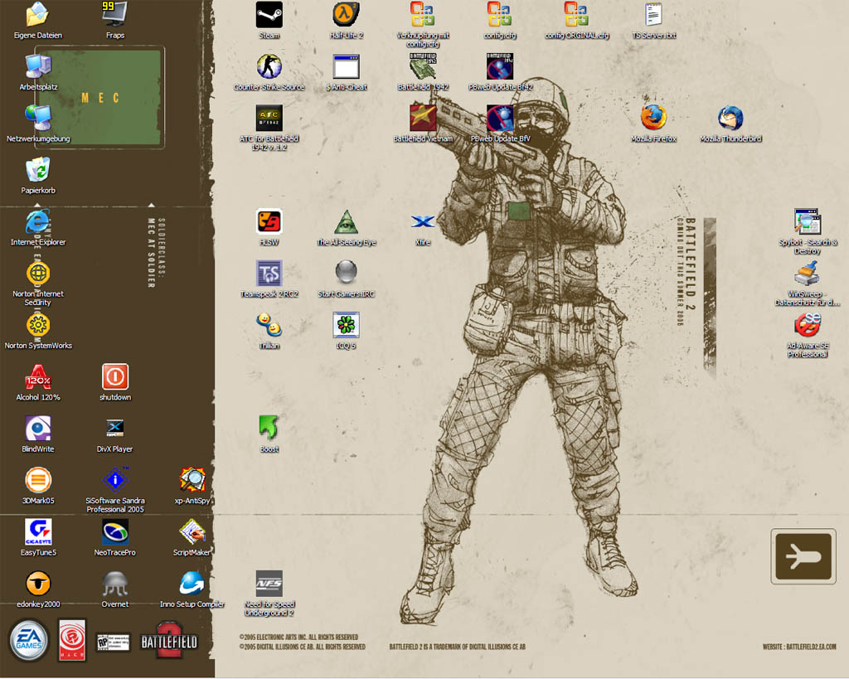The height and width of the screenshot is (679, 849).
Task: Launch the Xfire shortcut
Action: pos(423,221)
